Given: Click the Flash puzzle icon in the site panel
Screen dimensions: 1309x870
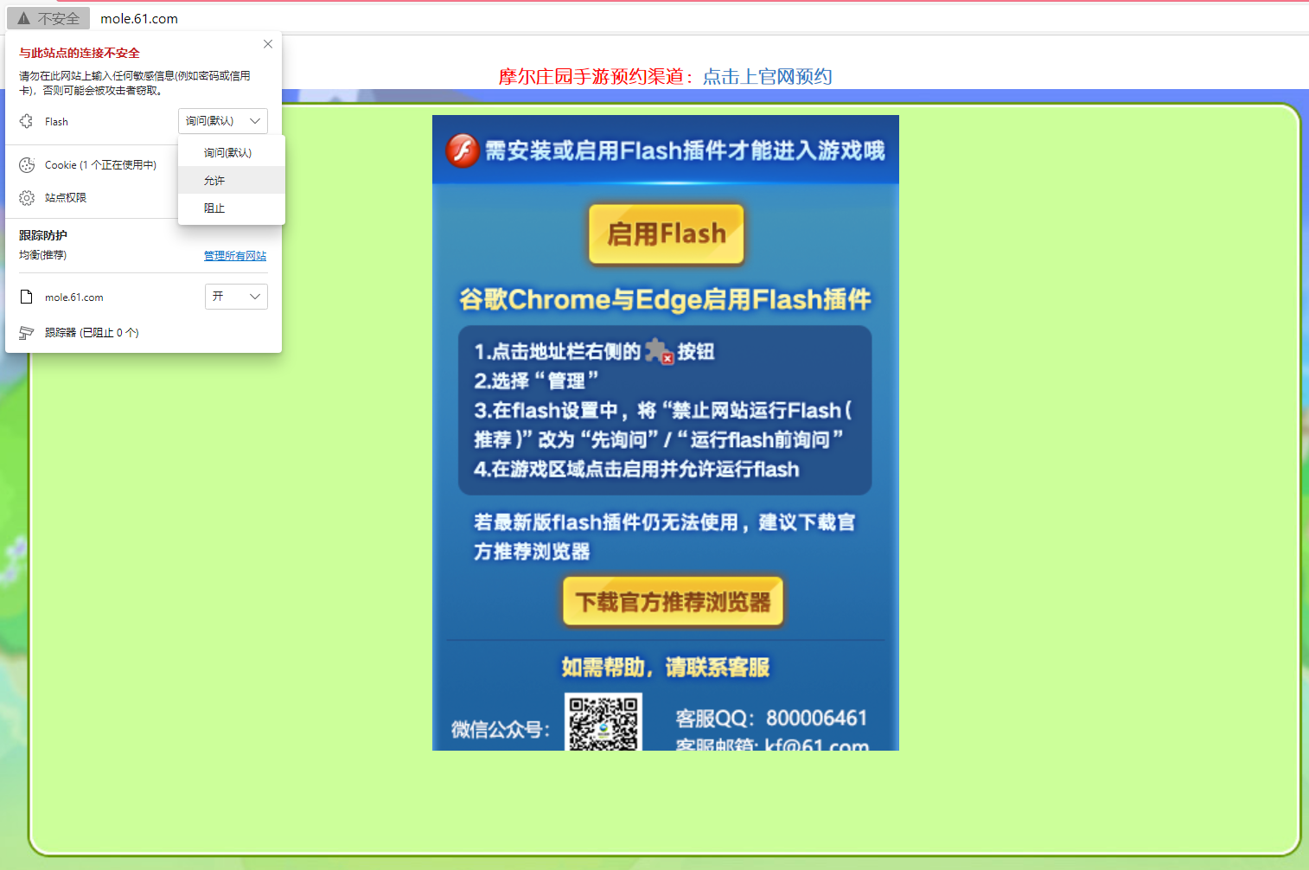Looking at the screenshot, I should click(x=26, y=121).
